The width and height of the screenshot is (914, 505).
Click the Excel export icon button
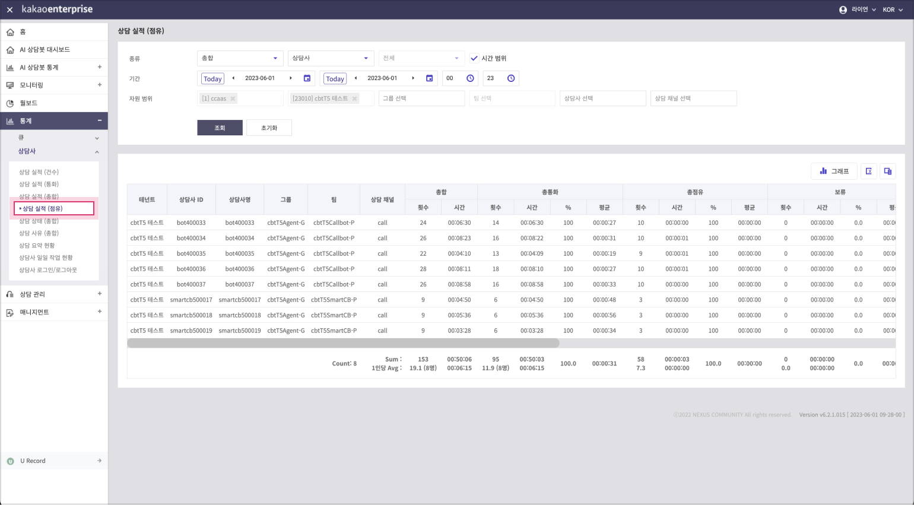click(x=868, y=171)
